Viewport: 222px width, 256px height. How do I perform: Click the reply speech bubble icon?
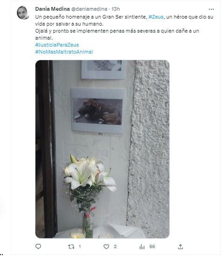pyautogui.click(x=38, y=246)
